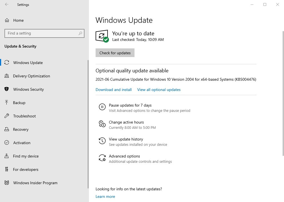Click Pause updates for 7 days
Screen dimensions: 284x202
pyautogui.click(x=144, y=108)
